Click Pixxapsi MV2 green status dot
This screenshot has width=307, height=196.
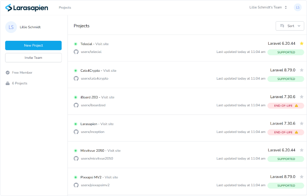pos(76,177)
